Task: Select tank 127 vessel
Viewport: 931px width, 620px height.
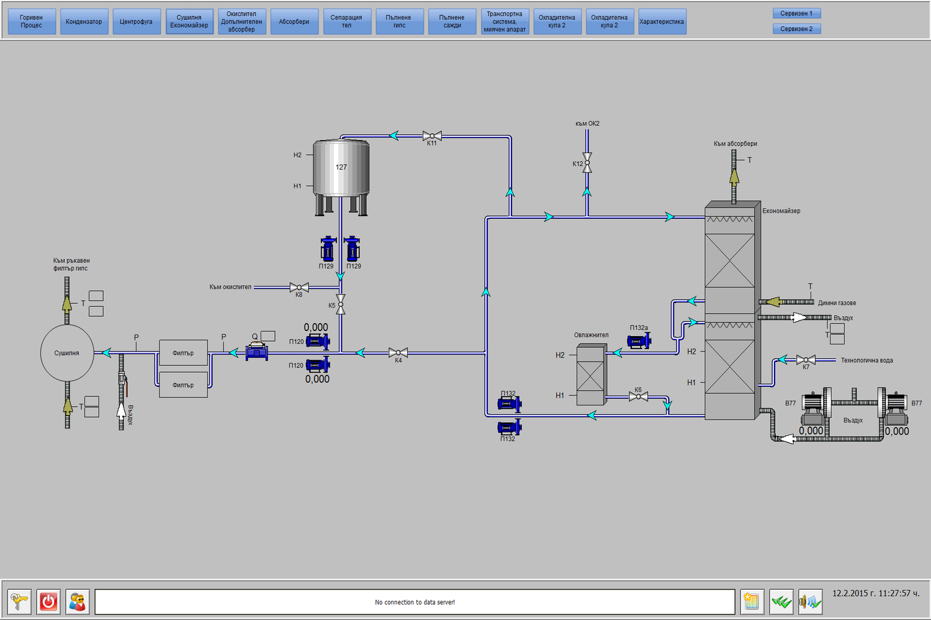Action: coord(341,169)
